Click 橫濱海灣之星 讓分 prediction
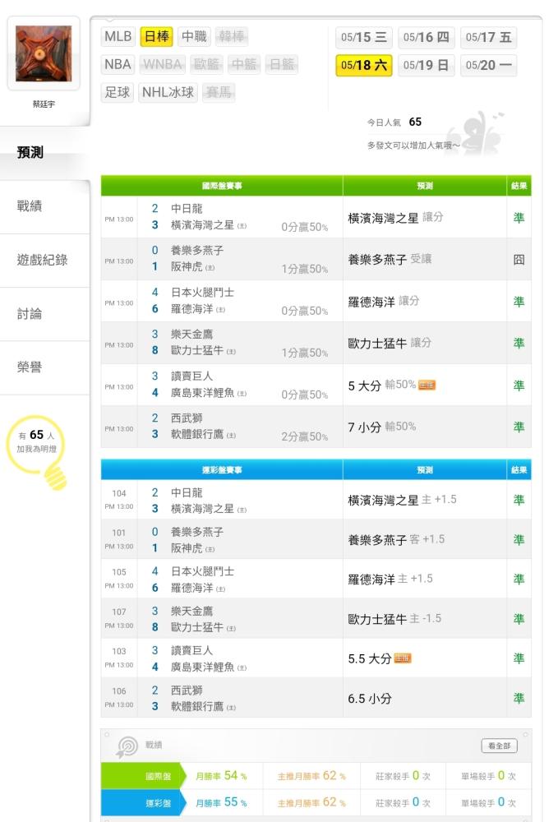Image resolution: width=558 pixels, height=822 pixels. click(x=395, y=218)
